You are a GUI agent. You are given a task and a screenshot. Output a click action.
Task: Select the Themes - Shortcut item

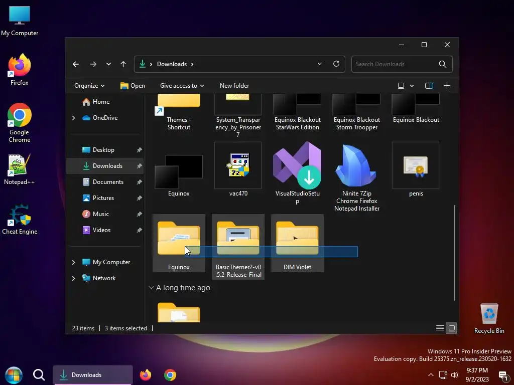(x=179, y=112)
